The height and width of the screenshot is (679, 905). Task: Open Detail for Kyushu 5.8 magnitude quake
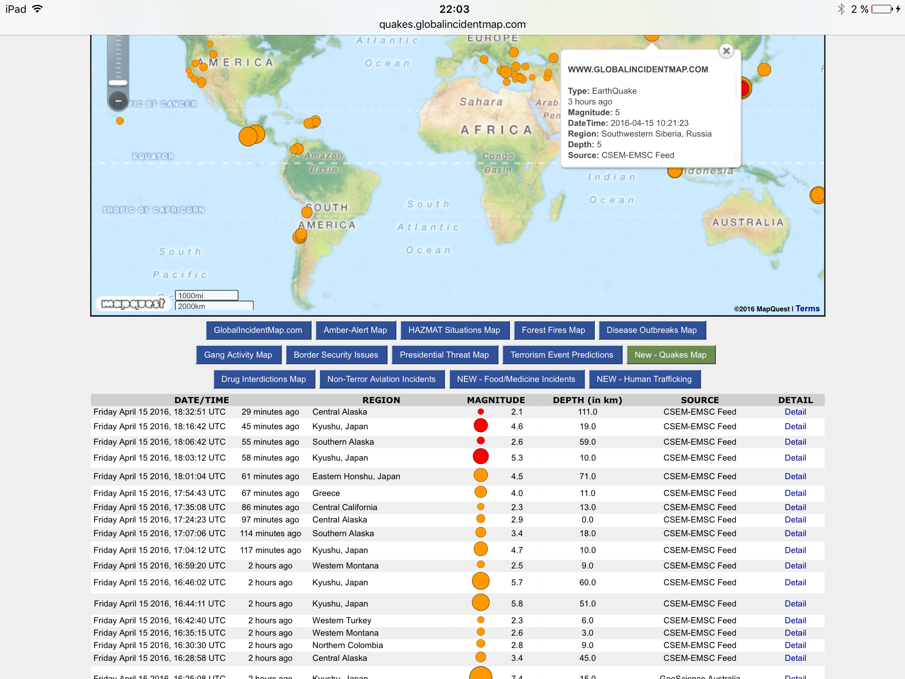(795, 603)
